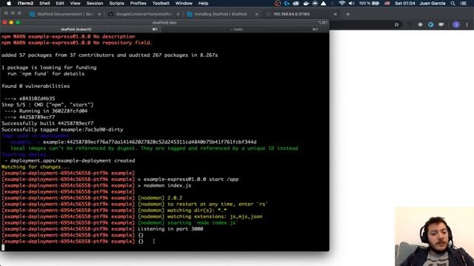Open the Chrome profile avatar
474x266 pixels.
click(456, 24)
